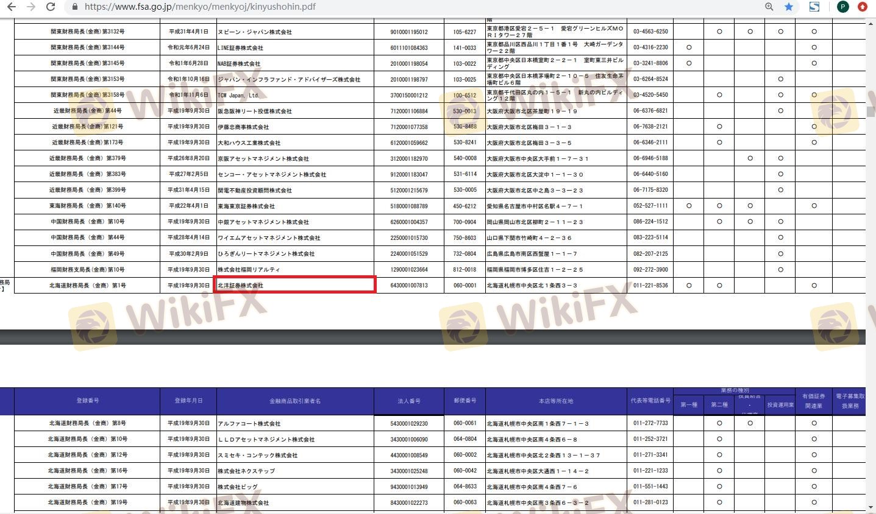Screen dimensions: 876x514
Task: Select NAB証券株式会社 company name
Action: pyautogui.click(x=239, y=63)
